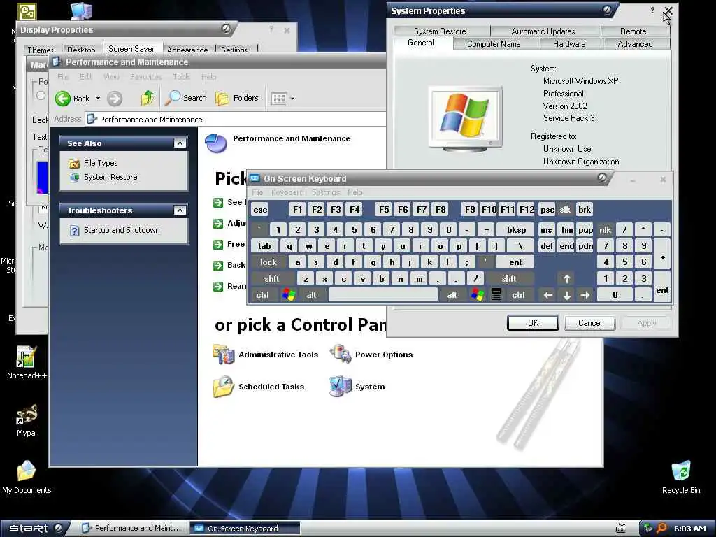Click the help question mark in System Properties
This screenshot has height=537, width=716.
[652, 10]
